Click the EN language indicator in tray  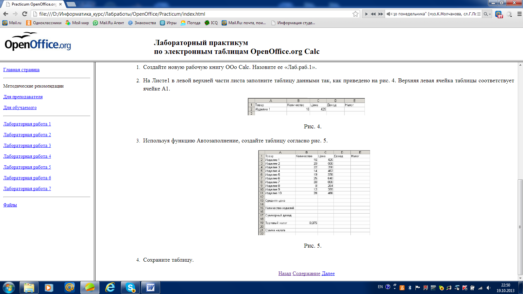[380, 287]
